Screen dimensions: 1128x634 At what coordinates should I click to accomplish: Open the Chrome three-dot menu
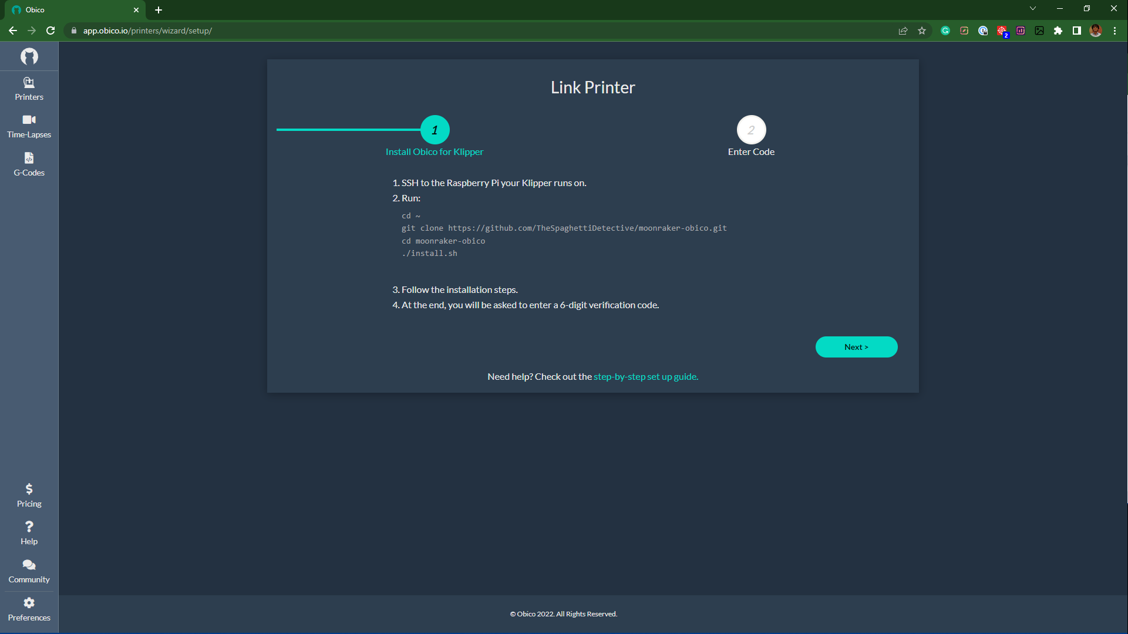coord(1114,31)
